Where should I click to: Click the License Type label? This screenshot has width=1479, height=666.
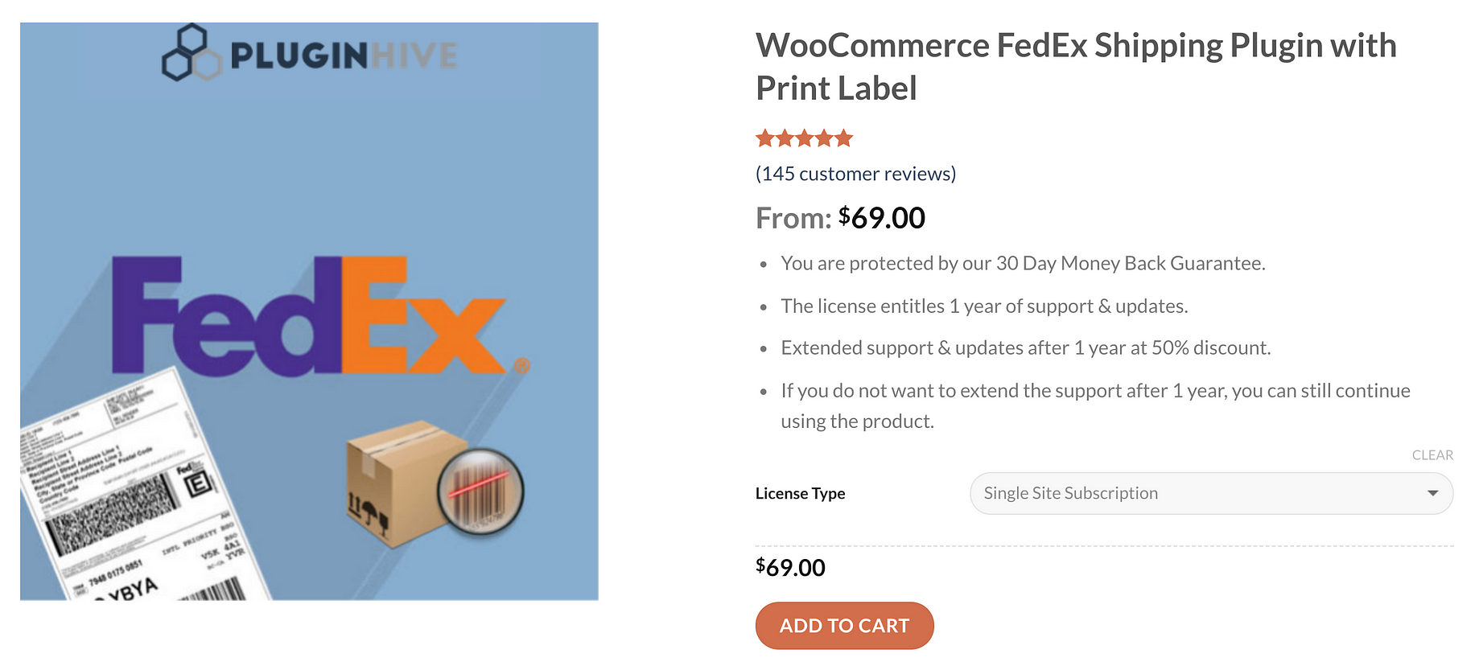[800, 493]
